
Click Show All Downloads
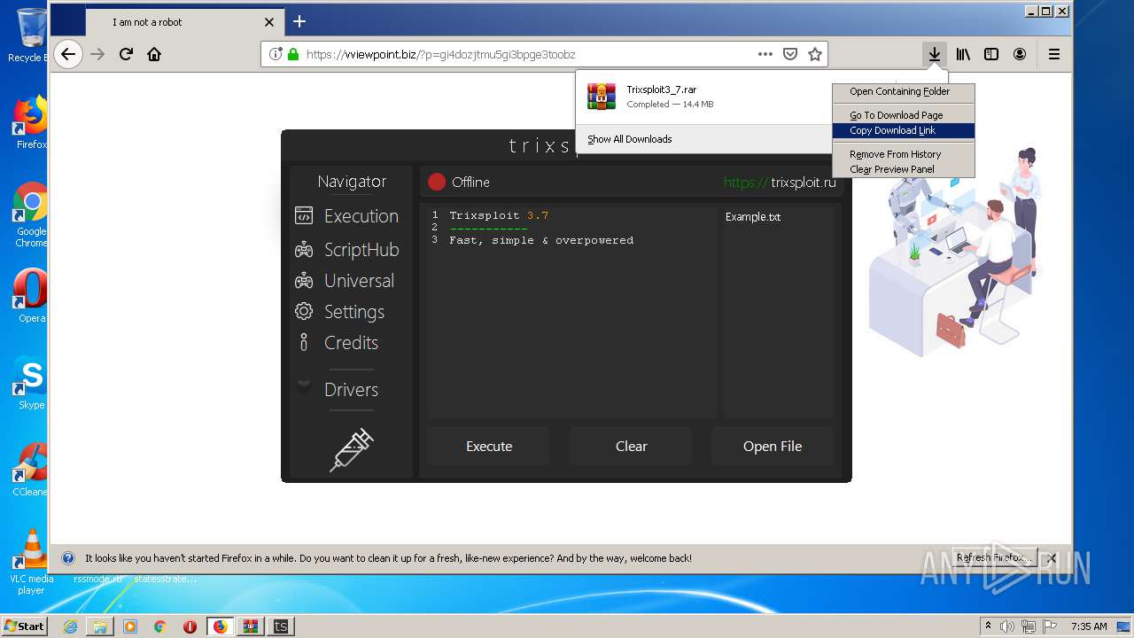(630, 139)
